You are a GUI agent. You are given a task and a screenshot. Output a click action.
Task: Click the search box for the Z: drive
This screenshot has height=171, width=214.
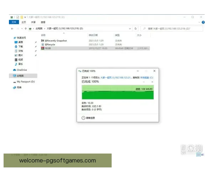[x=172, y=28]
